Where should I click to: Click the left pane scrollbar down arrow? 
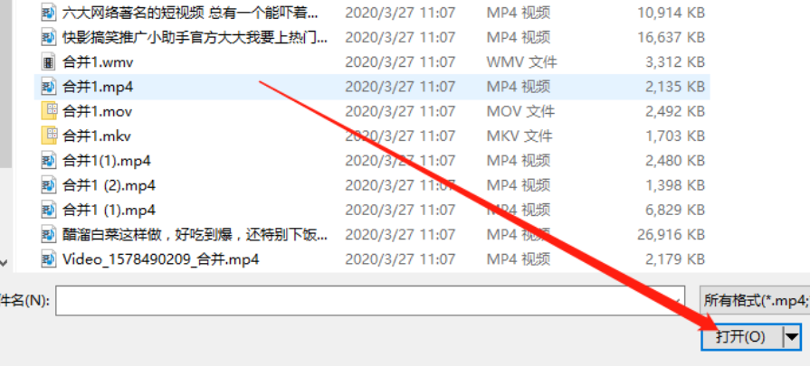click(x=5, y=264)
